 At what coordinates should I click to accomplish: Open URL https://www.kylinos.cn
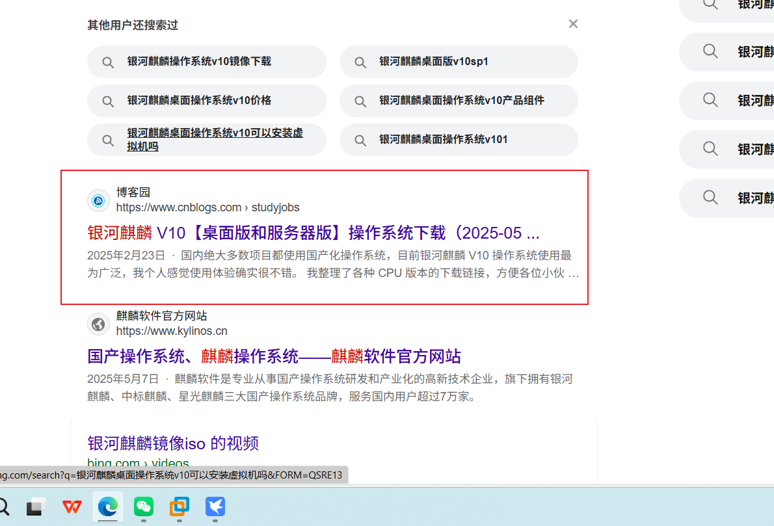172,330
